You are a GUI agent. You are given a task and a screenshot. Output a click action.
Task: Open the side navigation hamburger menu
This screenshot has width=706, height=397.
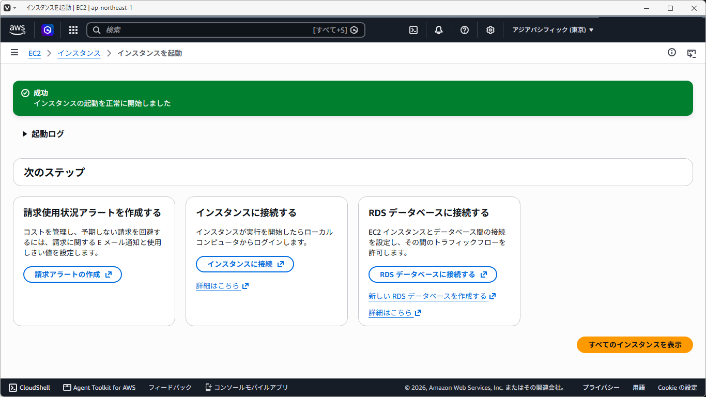tap(14, 53)
